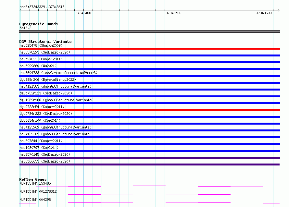The width and height of the screenshot is (289, 207).
Task: Open nsv4129201 (gnomADStructuralVariants) label
Action: coord(56,134)
